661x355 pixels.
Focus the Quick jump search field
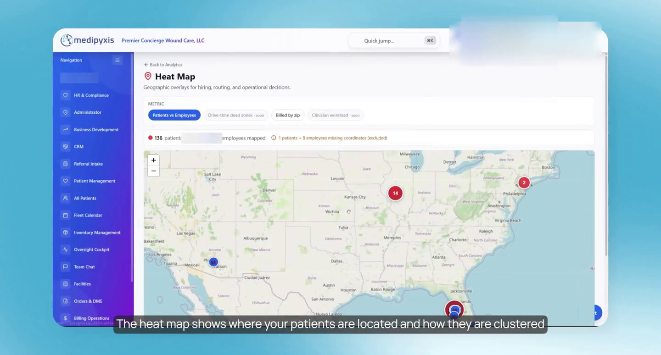coord(394,40)
